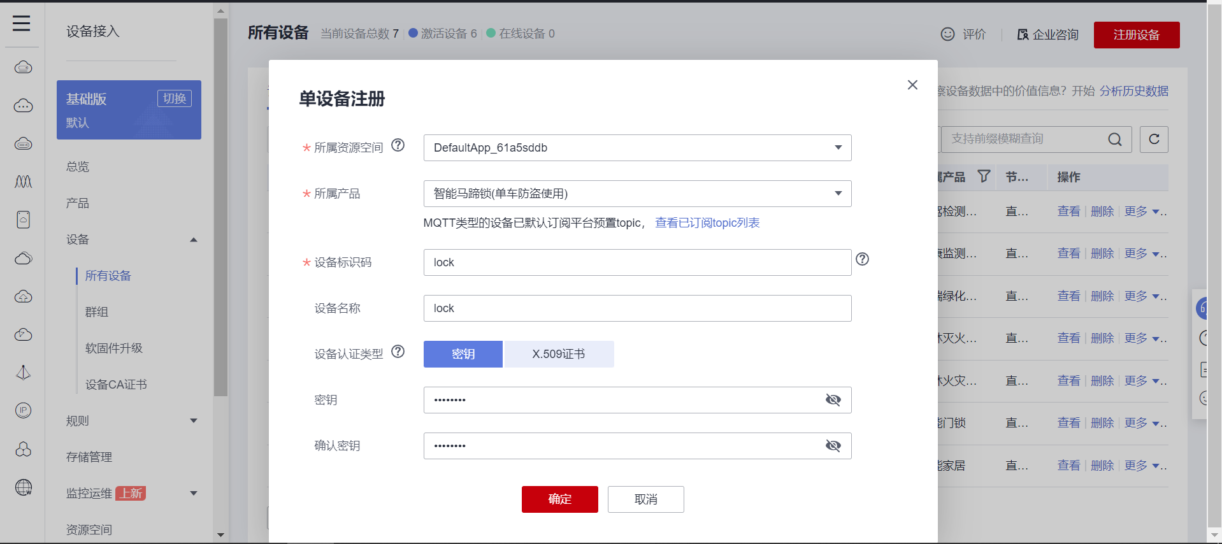Open the 所属资源空间 dropdown
Image resolution: width=1222 pixels, height=544 pixels.
pos(637,148)
